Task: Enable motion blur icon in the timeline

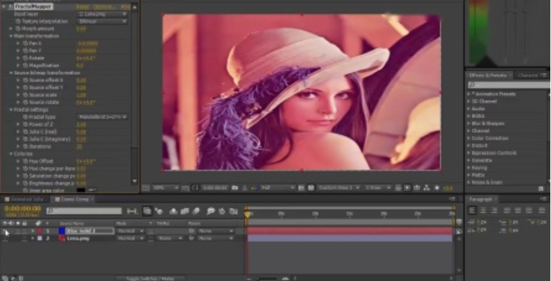Action: coord(196,211)
